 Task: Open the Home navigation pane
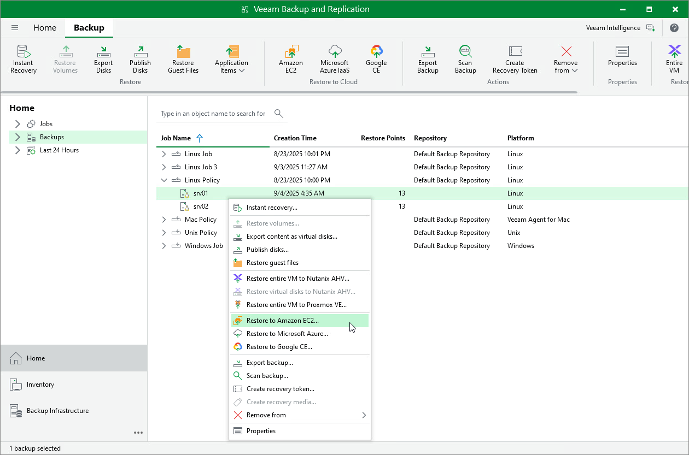[74, 358]
